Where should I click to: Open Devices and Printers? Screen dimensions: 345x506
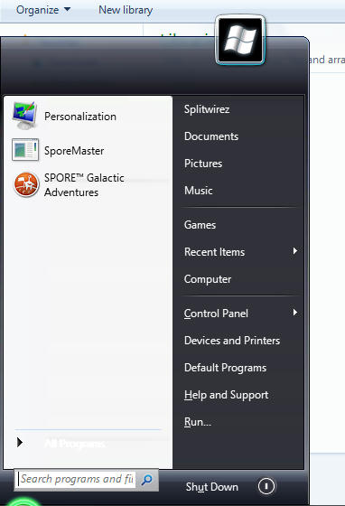pyautogui.click(x=232, y=341)
